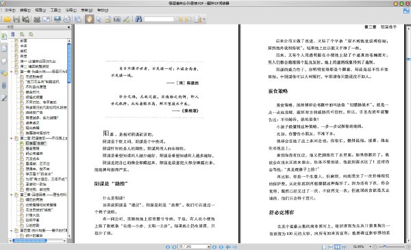Switch to single page layout
Viewport: 411px width, 250px height.
tap(324, 247)
